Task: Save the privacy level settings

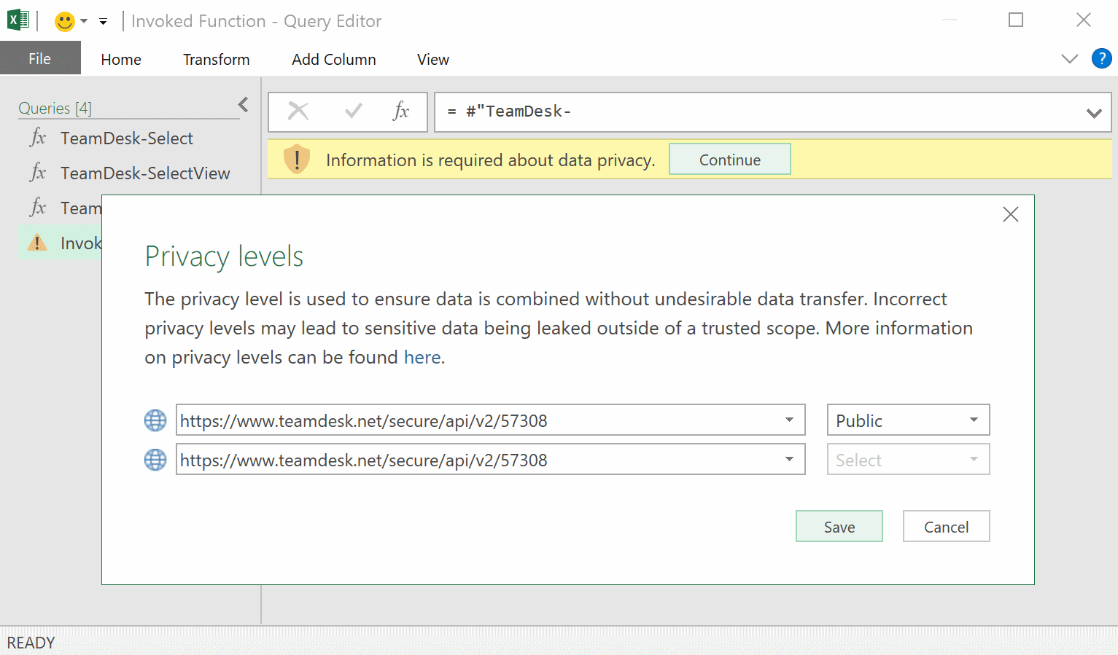Action: 839,527
